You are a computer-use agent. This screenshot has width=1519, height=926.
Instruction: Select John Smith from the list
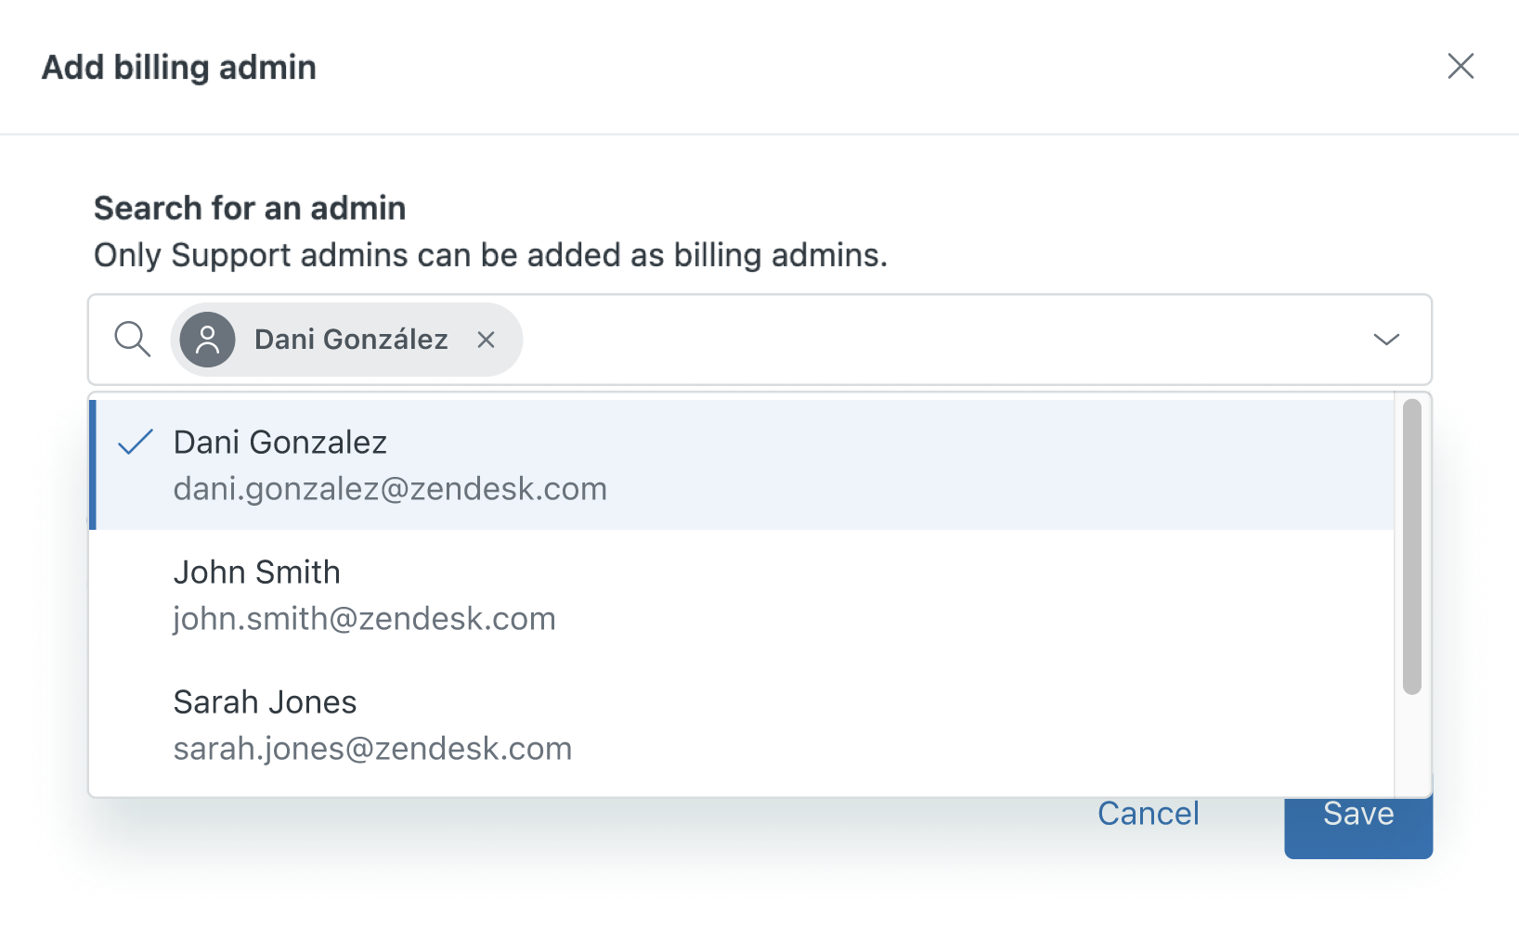(x=256, y=573)
